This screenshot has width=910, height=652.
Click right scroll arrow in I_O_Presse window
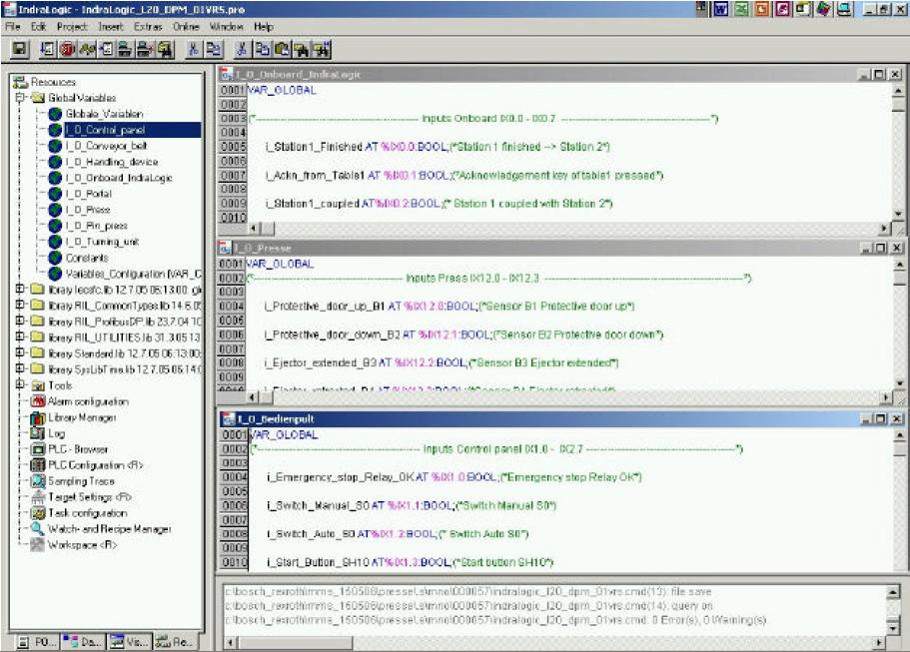(x=886, y=397)
